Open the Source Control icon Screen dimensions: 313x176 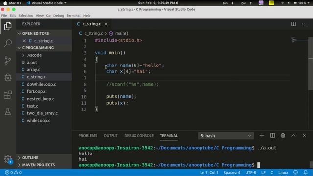(x=8, y=60)
